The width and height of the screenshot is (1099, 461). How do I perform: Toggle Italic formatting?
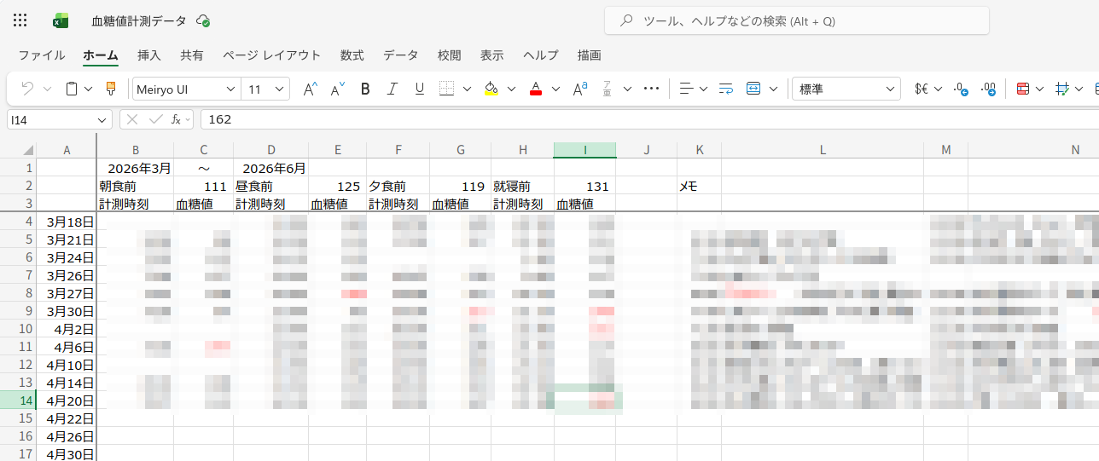click(392, 89)
